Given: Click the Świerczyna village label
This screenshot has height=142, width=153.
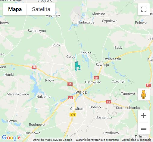Looking at the screenshot, I should [37, 31].
